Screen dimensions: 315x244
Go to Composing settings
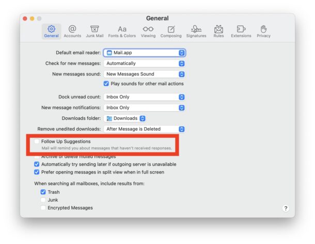(171, 31)
